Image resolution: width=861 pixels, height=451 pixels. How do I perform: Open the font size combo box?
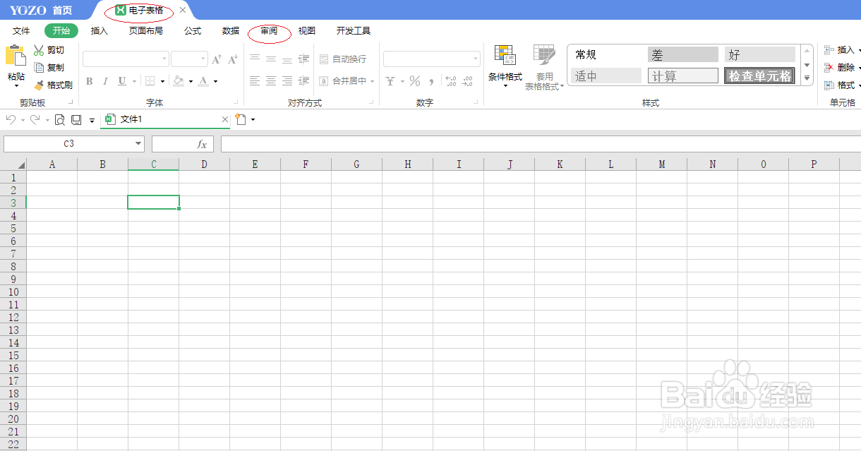pos(189,59)
